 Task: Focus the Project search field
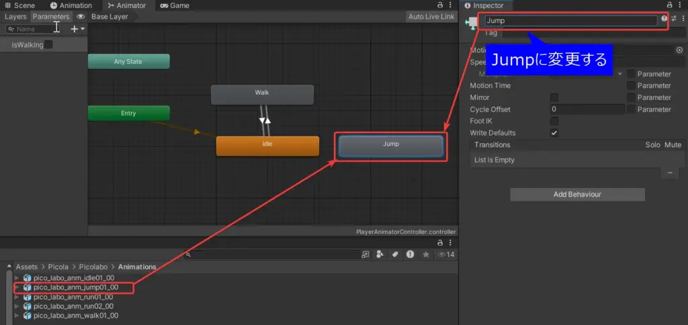[x=271, y=254]
